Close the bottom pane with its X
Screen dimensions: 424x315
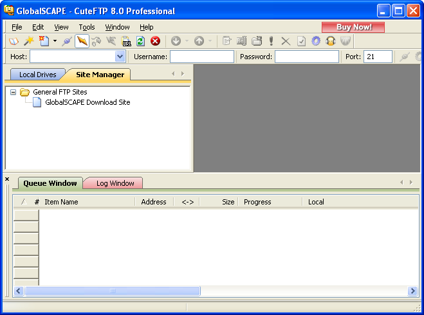coord(7,179)
